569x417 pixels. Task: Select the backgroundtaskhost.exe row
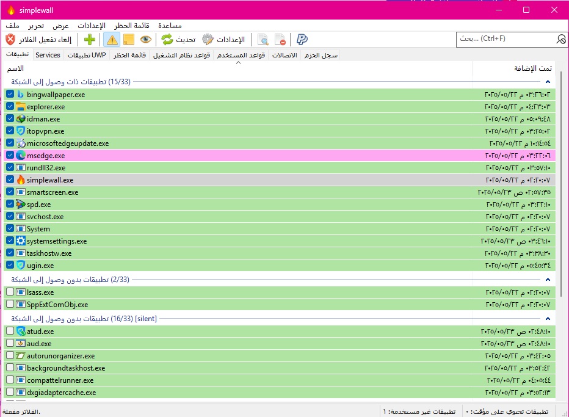click(280, 368)
